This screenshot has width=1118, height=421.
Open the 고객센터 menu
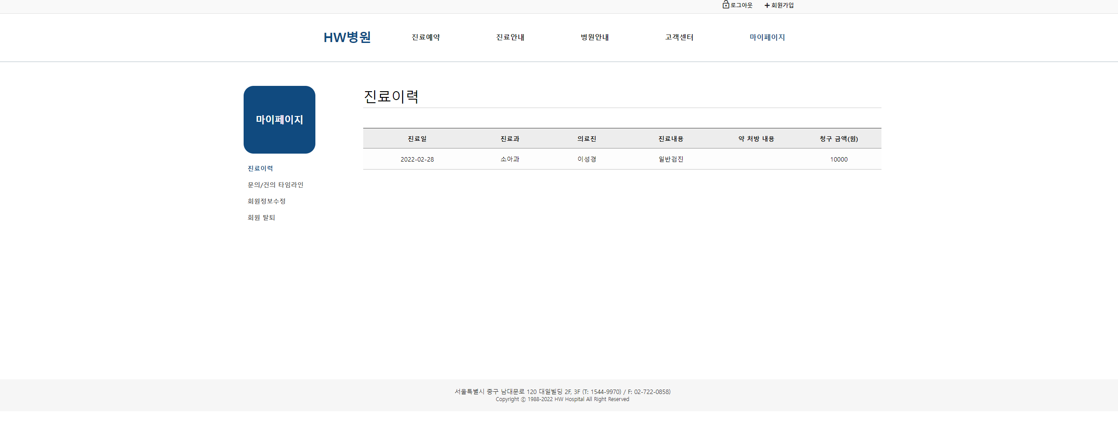pos(679,37)
